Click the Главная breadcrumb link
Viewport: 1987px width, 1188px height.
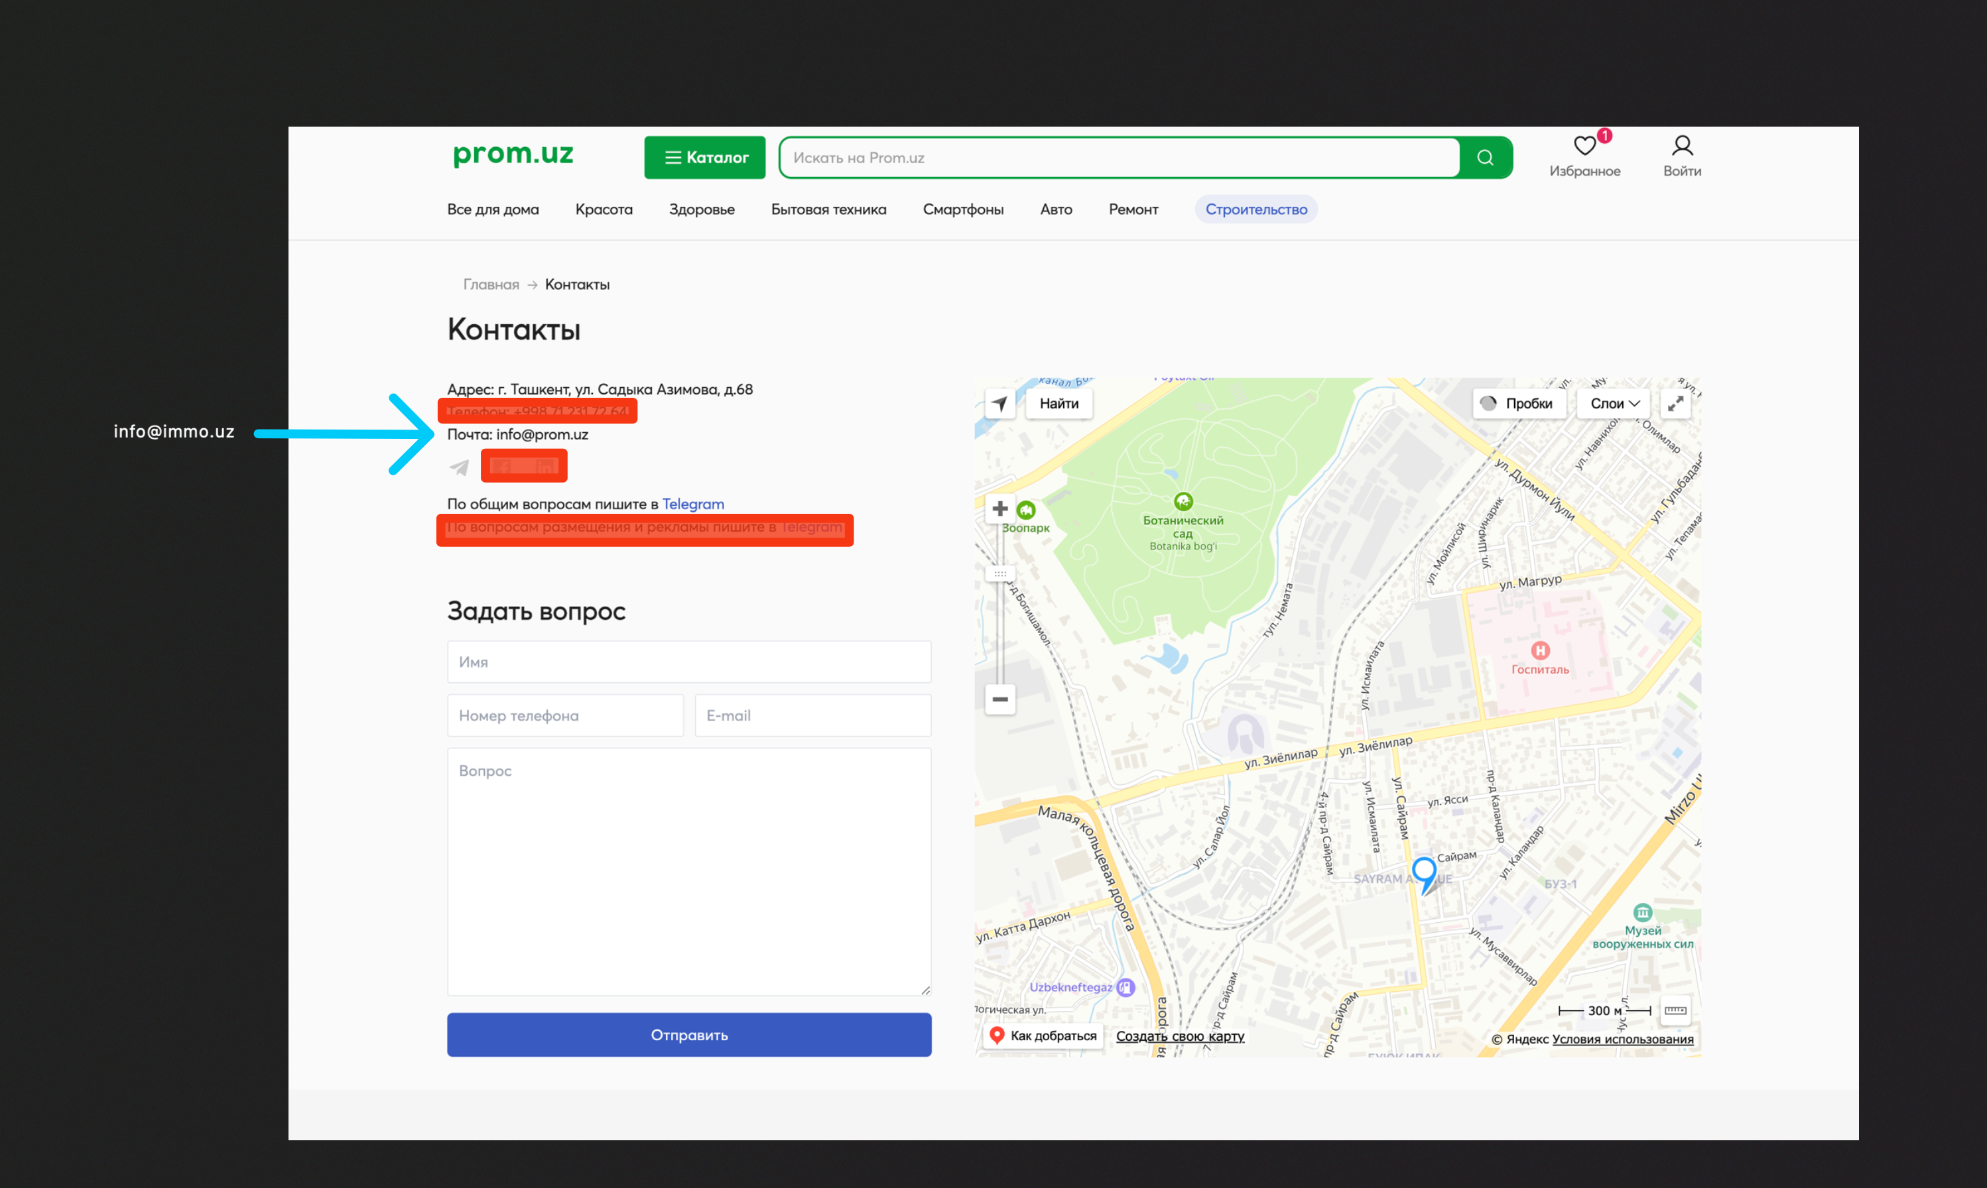tap(491, 285)
